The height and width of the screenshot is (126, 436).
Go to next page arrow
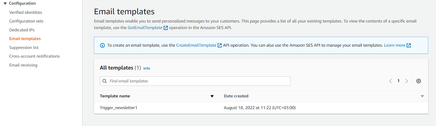click(x=407, y=81)
